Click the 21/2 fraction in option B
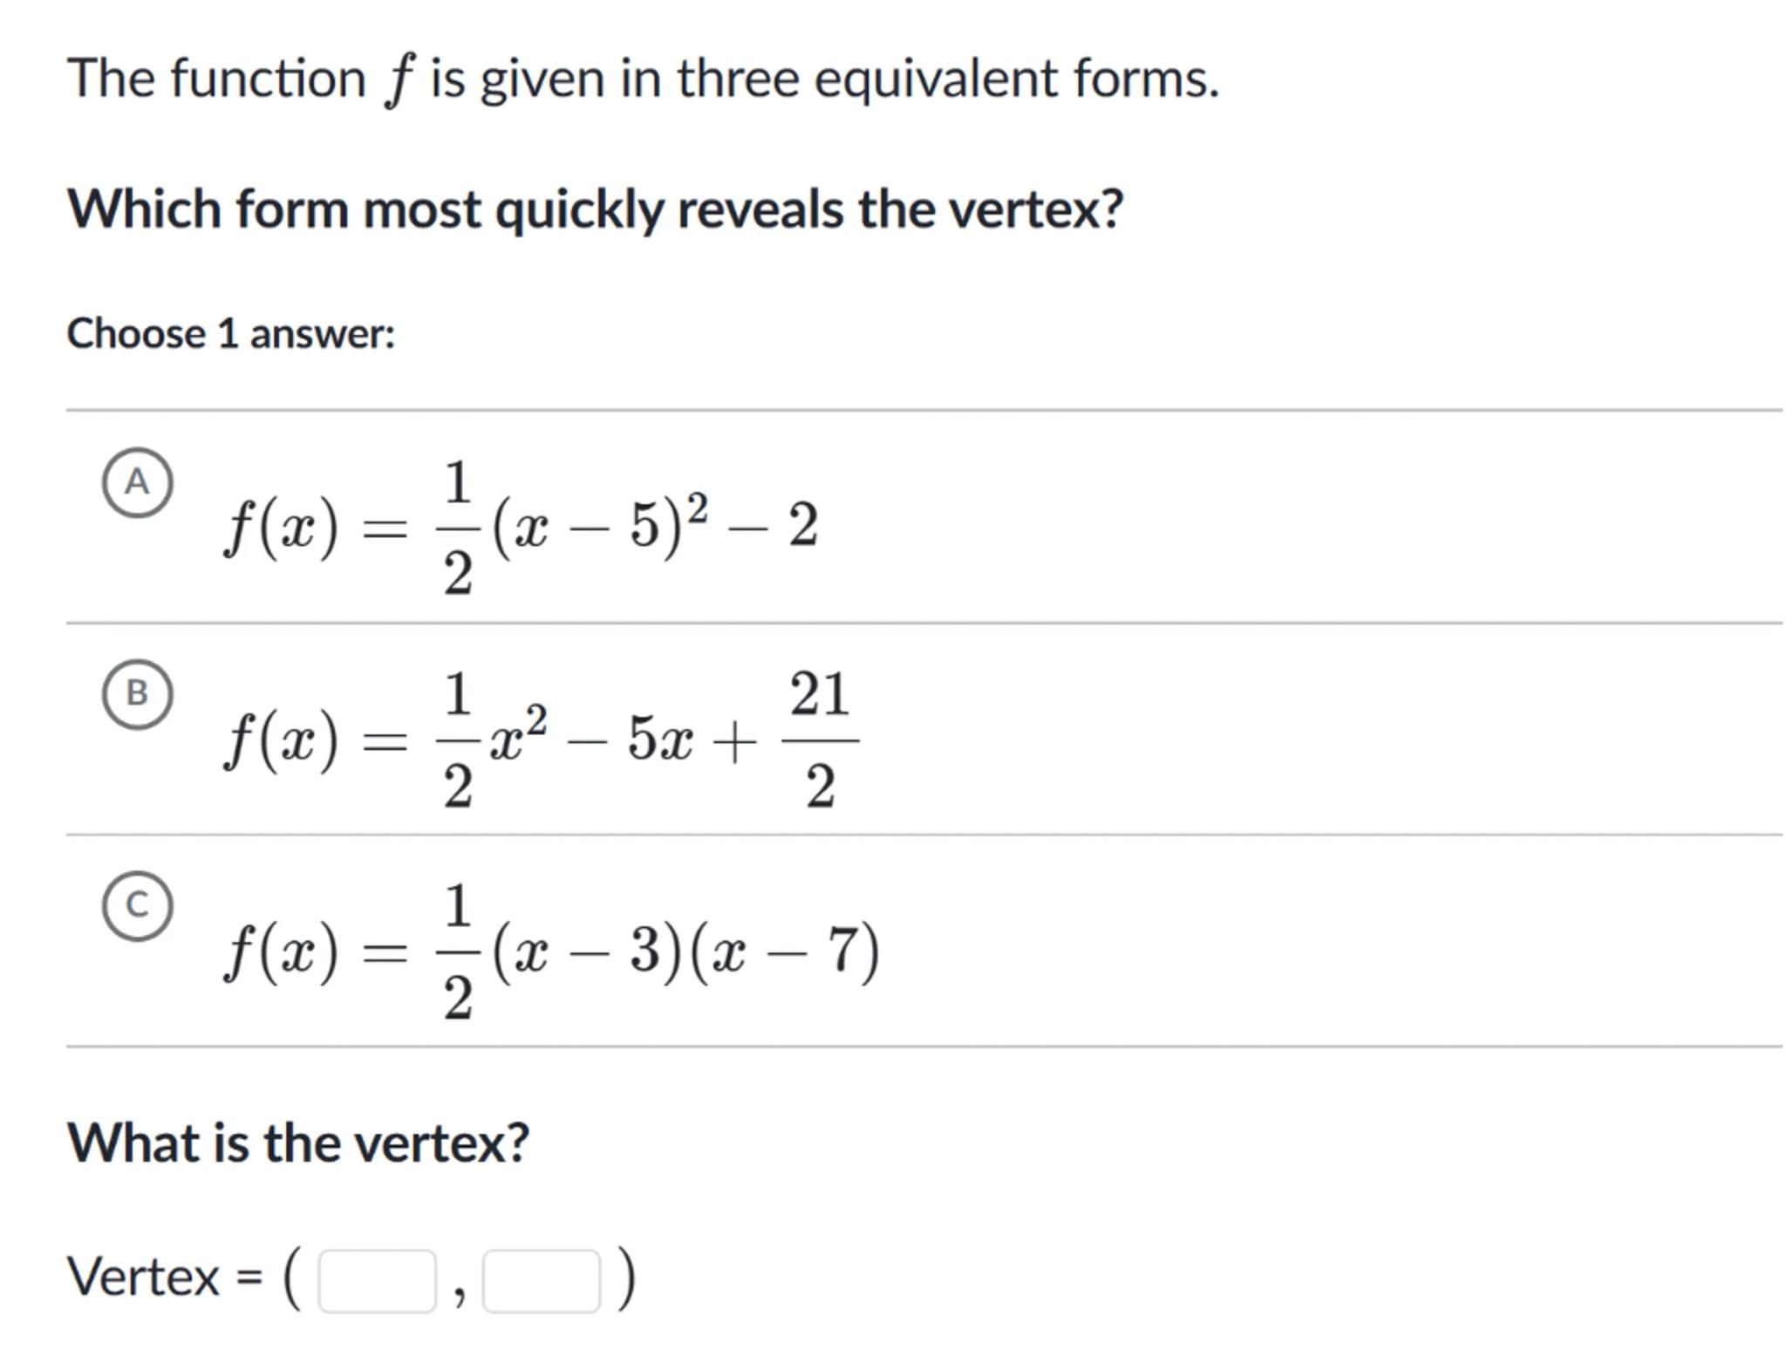Viewport: 1786px width, 1357px height. (x=820, y=740)
